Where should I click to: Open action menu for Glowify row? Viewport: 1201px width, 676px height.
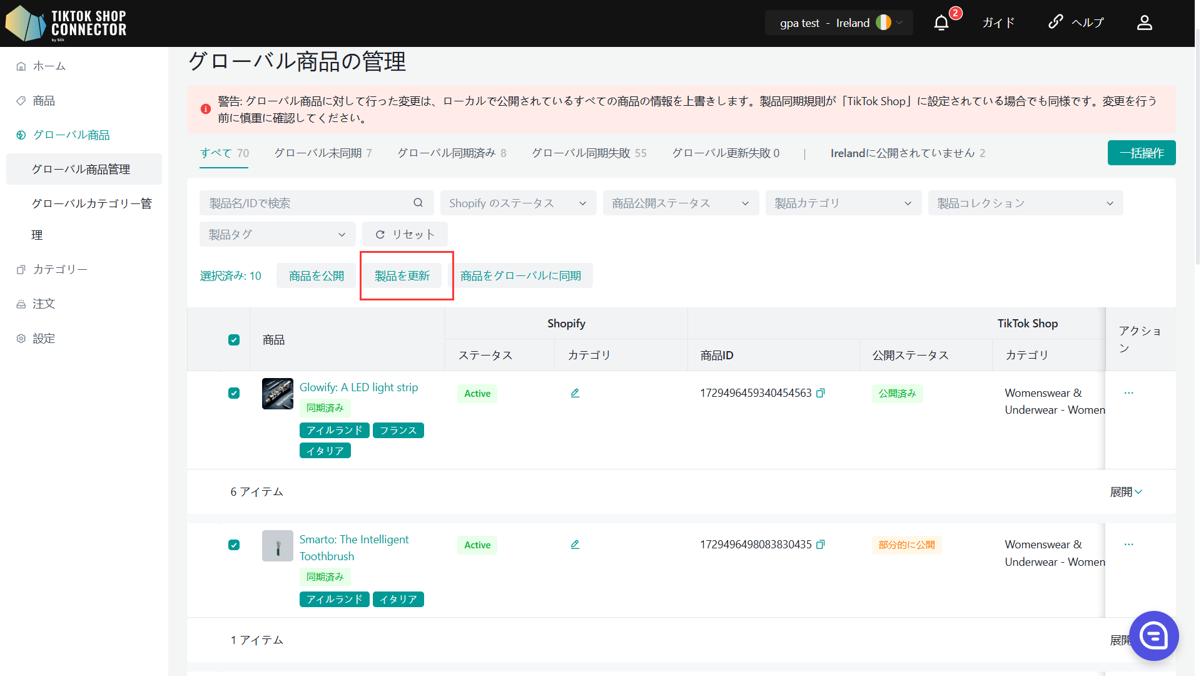1128,393
